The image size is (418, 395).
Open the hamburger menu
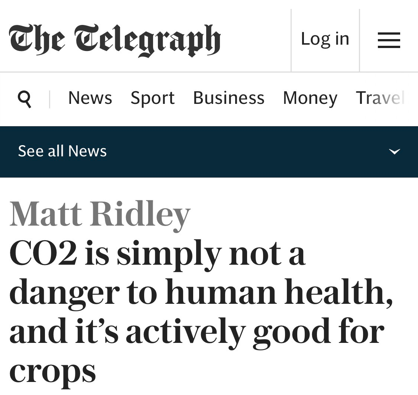[x=389, y=40]
